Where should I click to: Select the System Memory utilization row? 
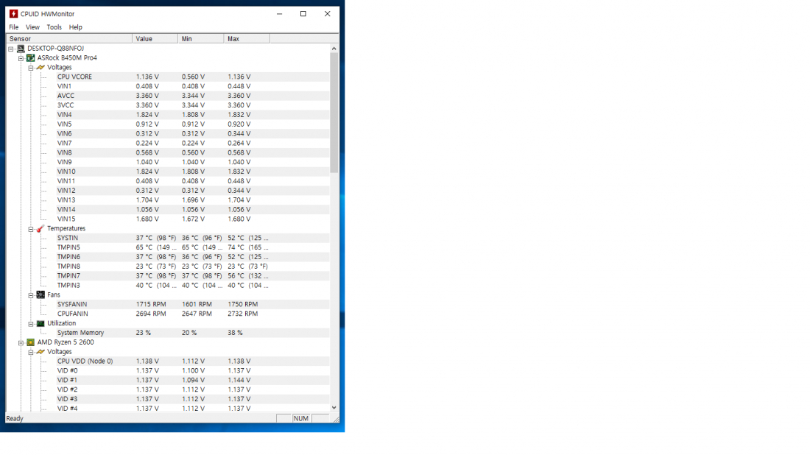click(193, 333)
